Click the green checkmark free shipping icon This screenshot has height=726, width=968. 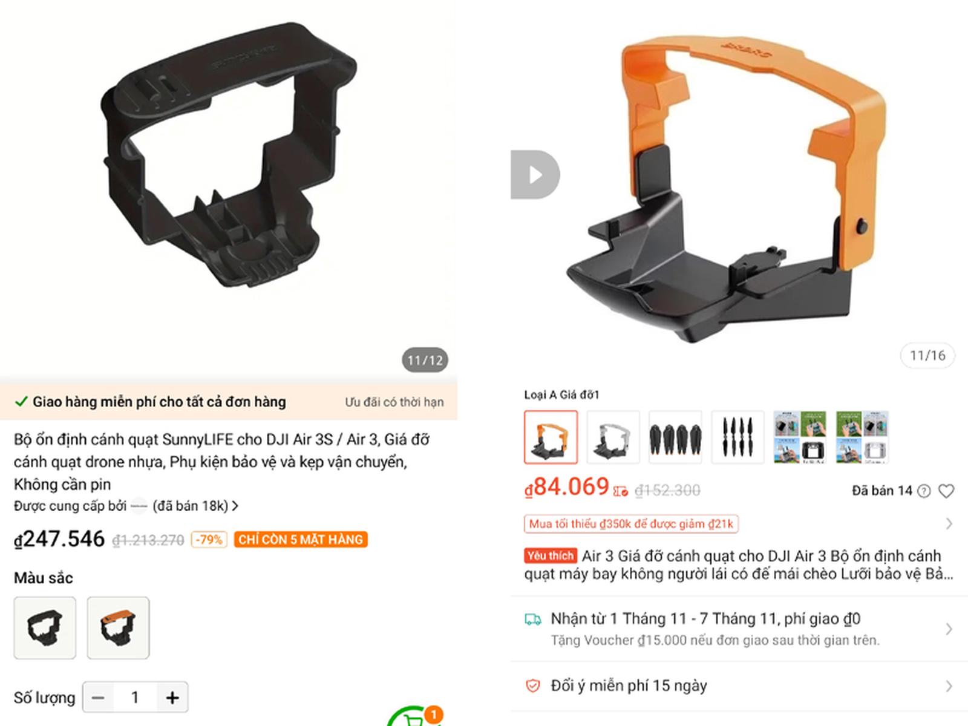[21, 402]
